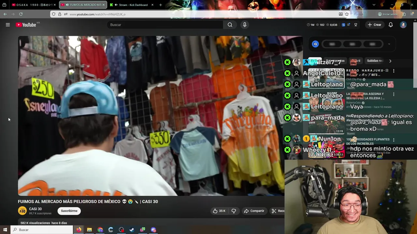This screenshot has height=234, width=417.
Task: Expand the IQ panel chevron
Action: coord(389,44)
